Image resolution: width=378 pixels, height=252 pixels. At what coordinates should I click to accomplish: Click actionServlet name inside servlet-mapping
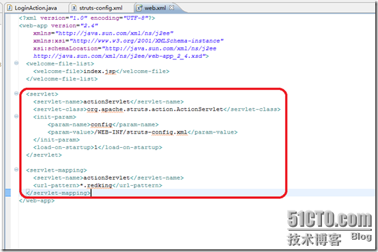coord(106,178)
